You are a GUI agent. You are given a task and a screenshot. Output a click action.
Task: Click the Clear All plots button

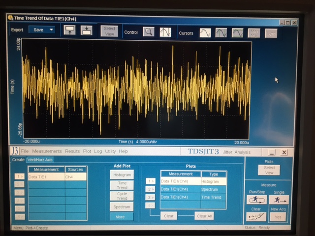(204, 215)
